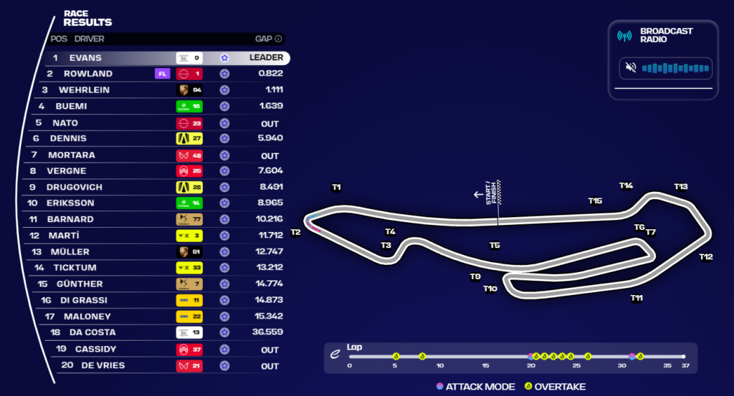The width and height of the screenshot is (734, 396).
Task: Select the EVANS leader row
Action: coord(167,58)
